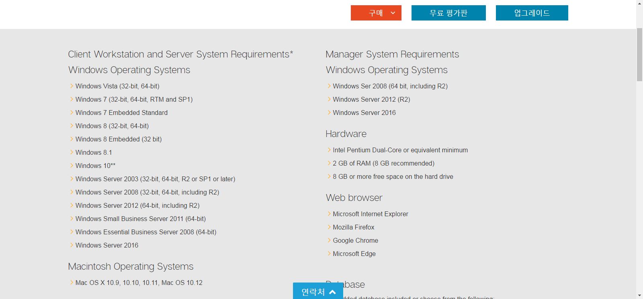
Task: Click 8 GB free space requirement
Action: [393, 176]
